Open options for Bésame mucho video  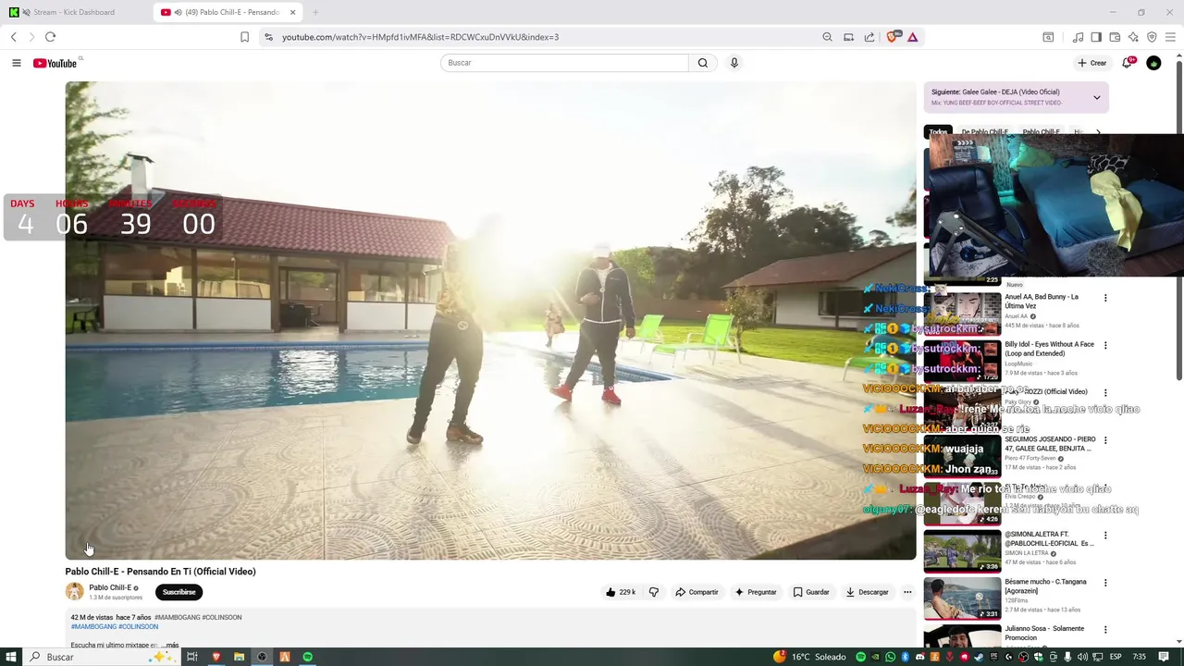[x=1105, y=583]
